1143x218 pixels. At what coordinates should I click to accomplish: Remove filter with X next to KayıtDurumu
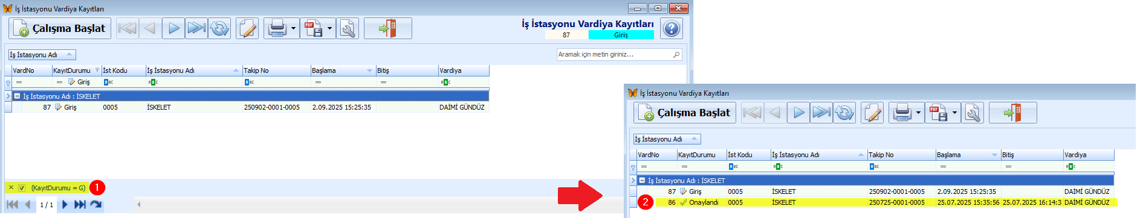11,188
